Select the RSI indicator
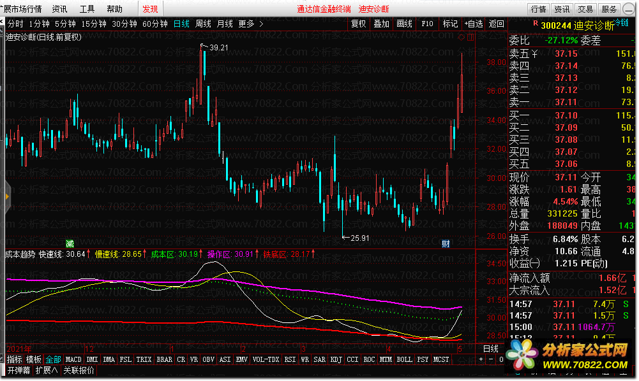This screenshot has width=639, height=381. tap(290, 359)
